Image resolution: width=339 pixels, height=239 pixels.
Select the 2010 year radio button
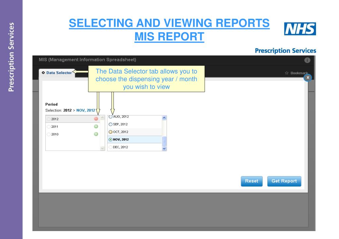(x=49, y=134)
